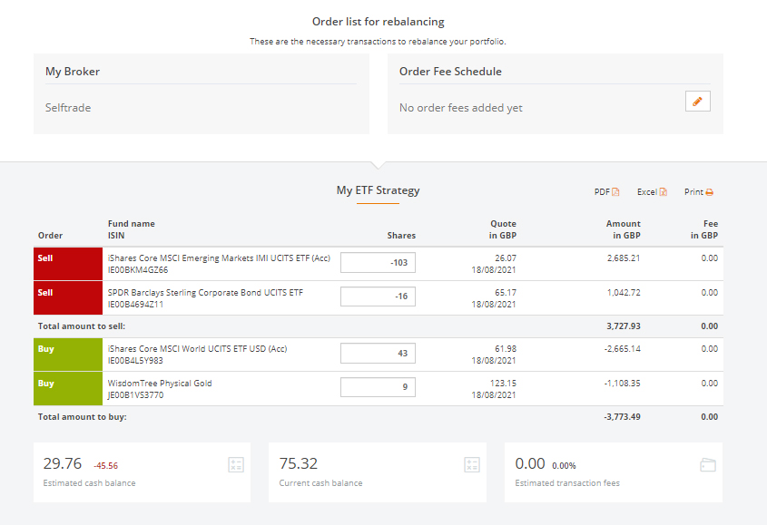Click the quote 61.98
Viewport: 767px width, 525px height.
(x=506, y=348)
